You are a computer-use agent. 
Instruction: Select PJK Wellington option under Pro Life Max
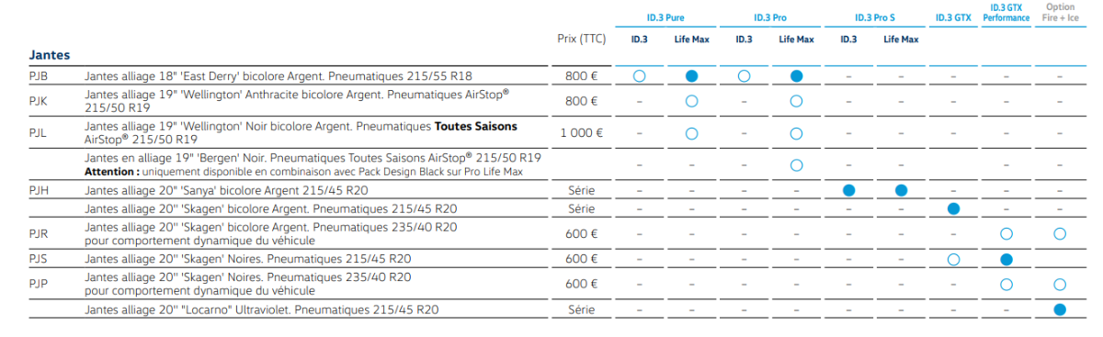click(797, 101)
